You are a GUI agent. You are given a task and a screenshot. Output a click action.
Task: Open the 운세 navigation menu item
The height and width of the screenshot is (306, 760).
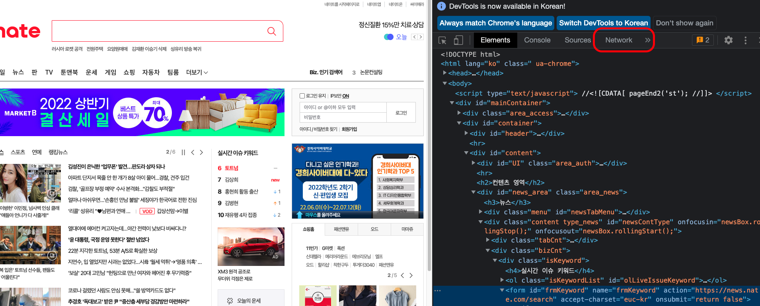pyautogui.click(x=92, y=72)
